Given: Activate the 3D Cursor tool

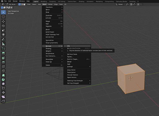Looking at the screenshot, I should pos(3,17).
